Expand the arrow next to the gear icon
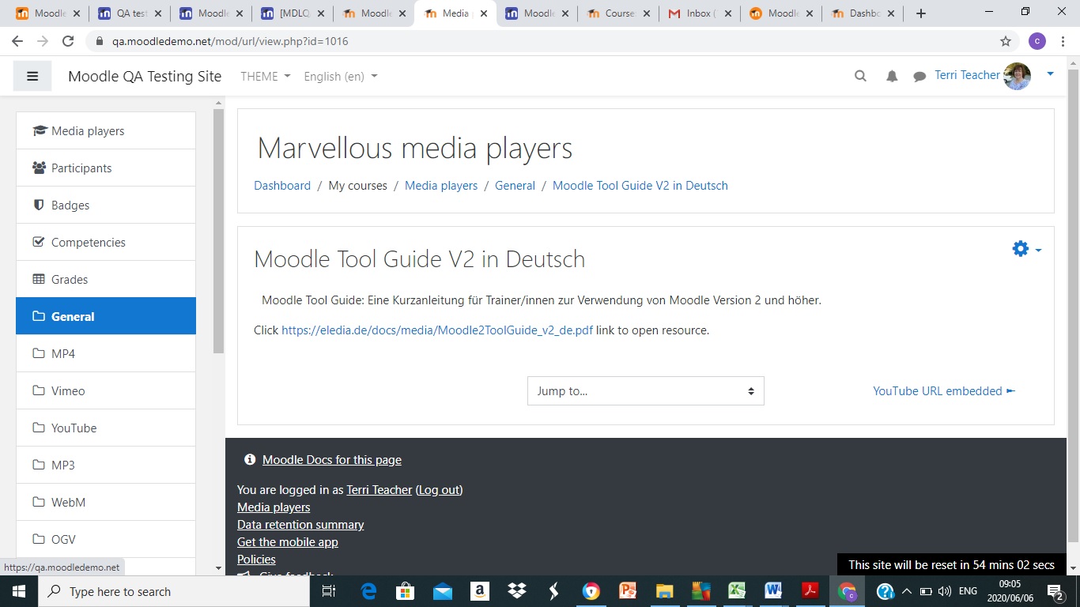This screenshot has width=1080, height=607. tap(1038, 251)
